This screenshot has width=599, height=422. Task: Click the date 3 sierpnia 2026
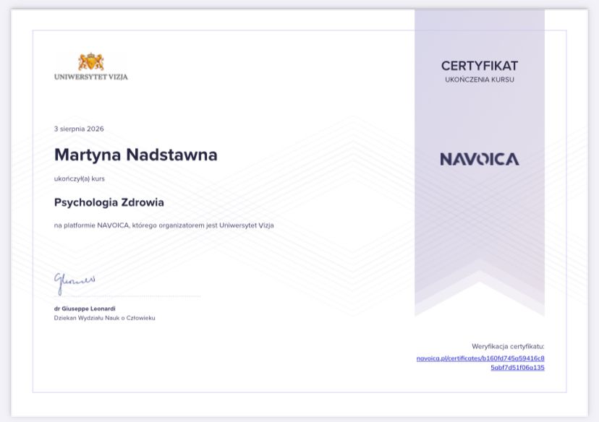pos(79,129)
